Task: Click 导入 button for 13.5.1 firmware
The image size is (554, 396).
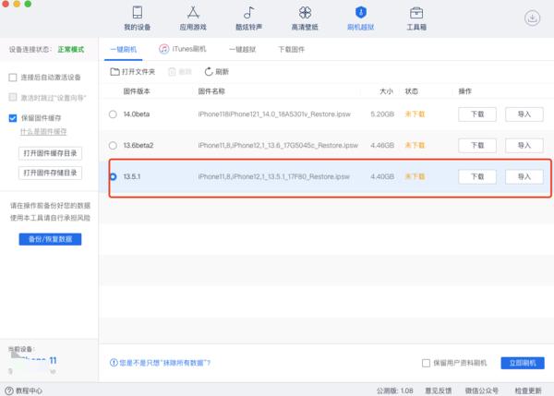Action: [x=524, y=176]
